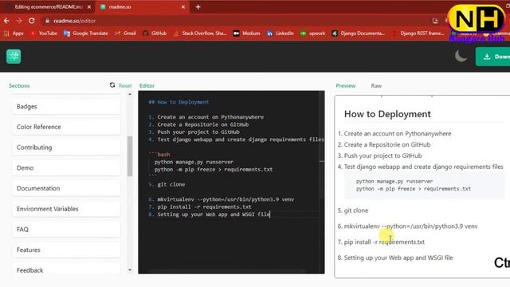Image resolution: width=510 pixels, height=287 pixels.
Task: Add the Environment Variables section
Action: click(66, 209)
